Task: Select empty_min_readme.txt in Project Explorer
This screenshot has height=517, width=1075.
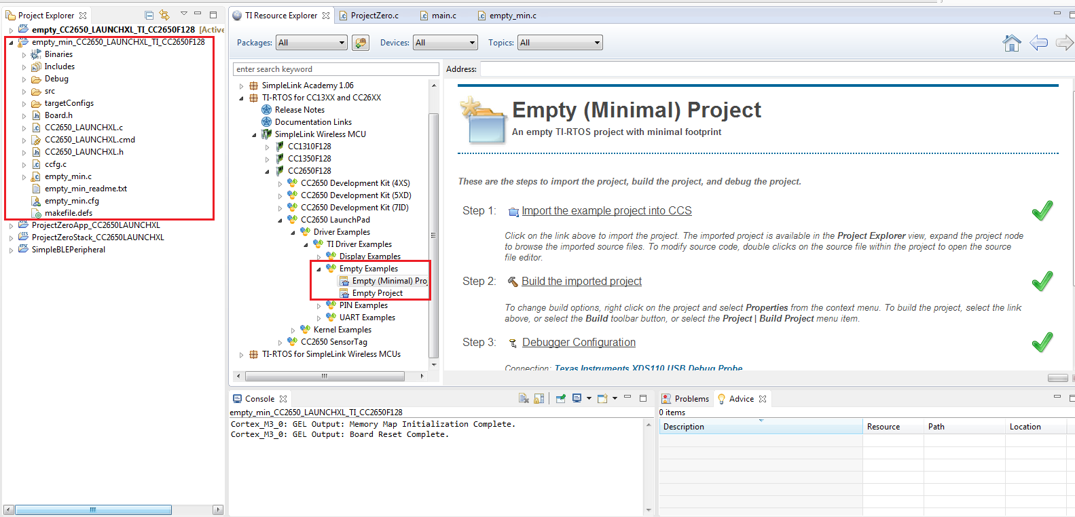Action: [86, 189]
